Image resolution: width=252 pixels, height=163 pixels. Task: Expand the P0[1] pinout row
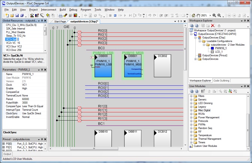(x=3, y=147)
